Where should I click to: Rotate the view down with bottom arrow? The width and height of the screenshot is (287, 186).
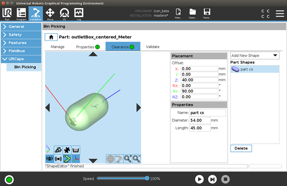[x=93, y=161]
